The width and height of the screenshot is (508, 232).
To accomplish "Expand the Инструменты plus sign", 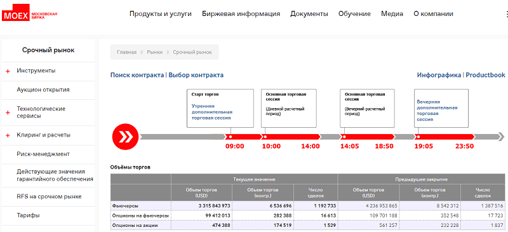I will click(x=8, y=71).
